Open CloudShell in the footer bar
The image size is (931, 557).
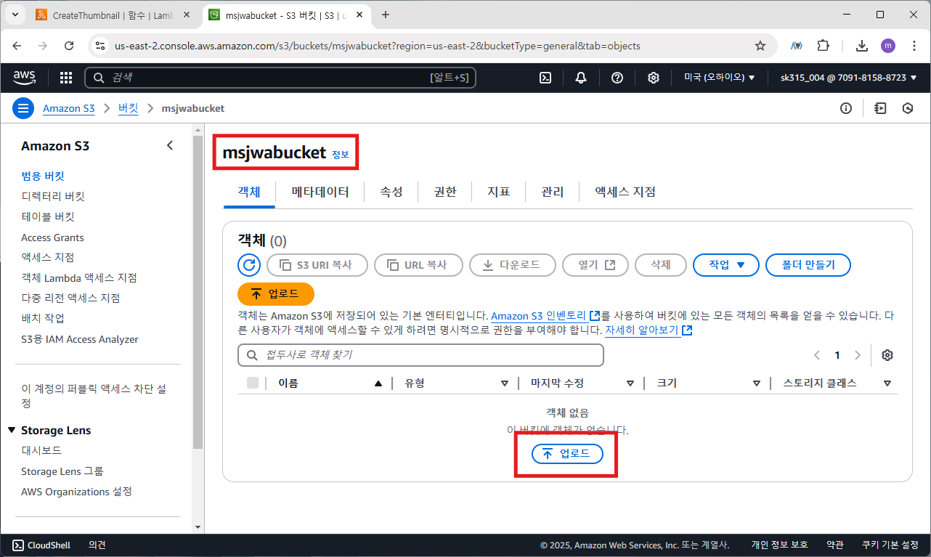41,545
